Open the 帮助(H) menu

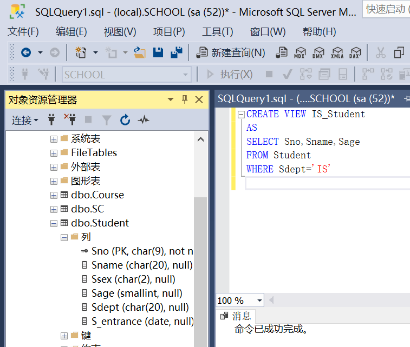pos(319,32)
